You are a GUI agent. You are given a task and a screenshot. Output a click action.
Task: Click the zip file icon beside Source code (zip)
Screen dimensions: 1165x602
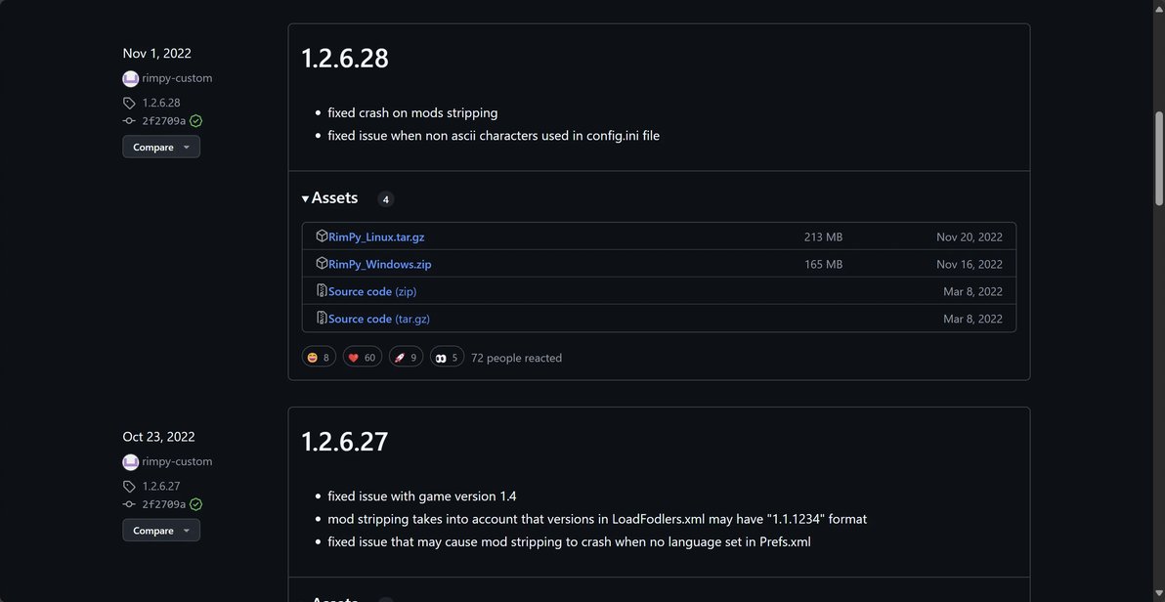tap(322, 291)
